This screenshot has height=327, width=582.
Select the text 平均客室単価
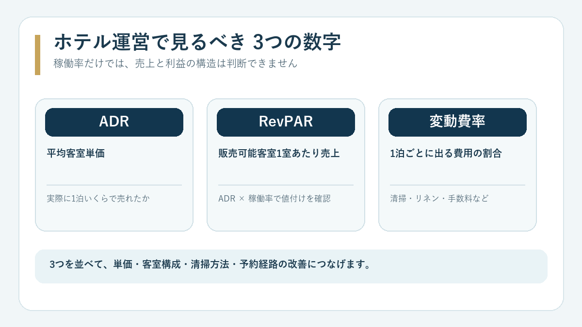(x=76, y=154)
